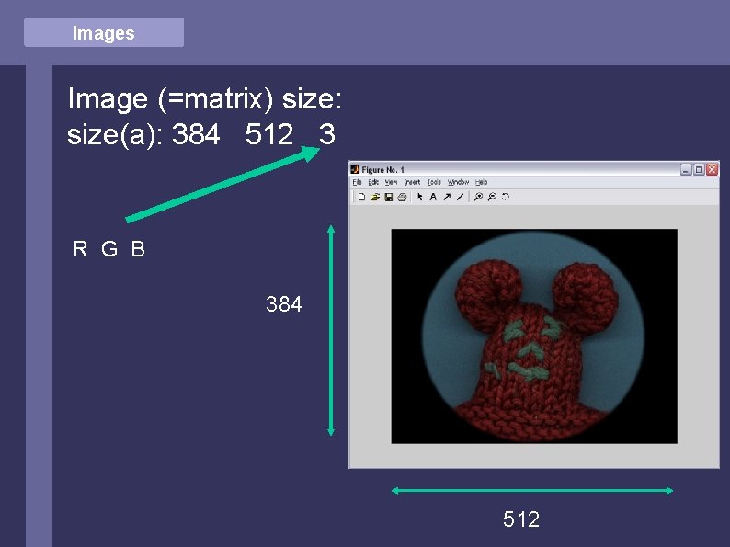Click the 'Image (=matrix) size:' heading

(205, 98)
